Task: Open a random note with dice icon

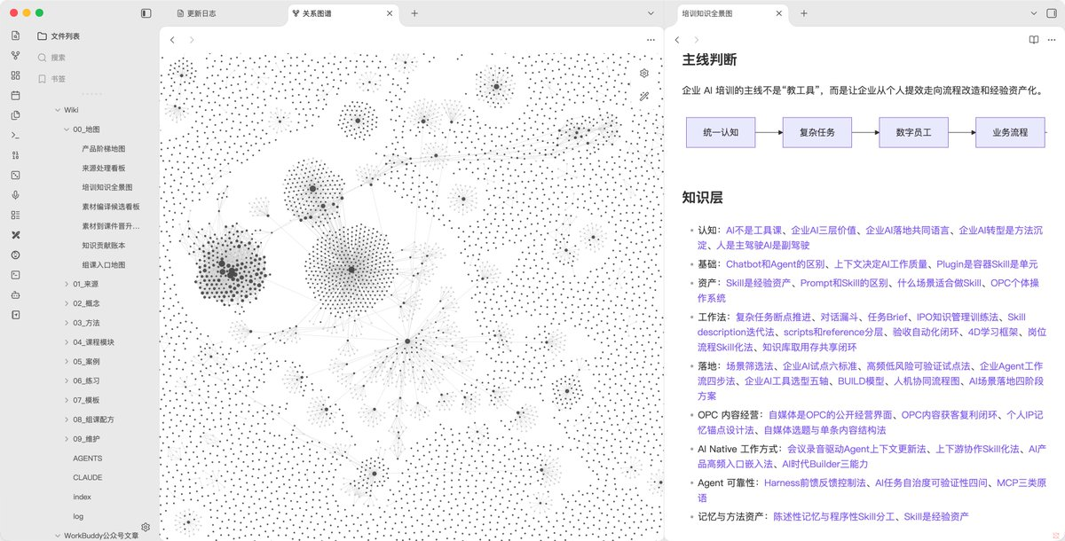Action: (15, 175)
